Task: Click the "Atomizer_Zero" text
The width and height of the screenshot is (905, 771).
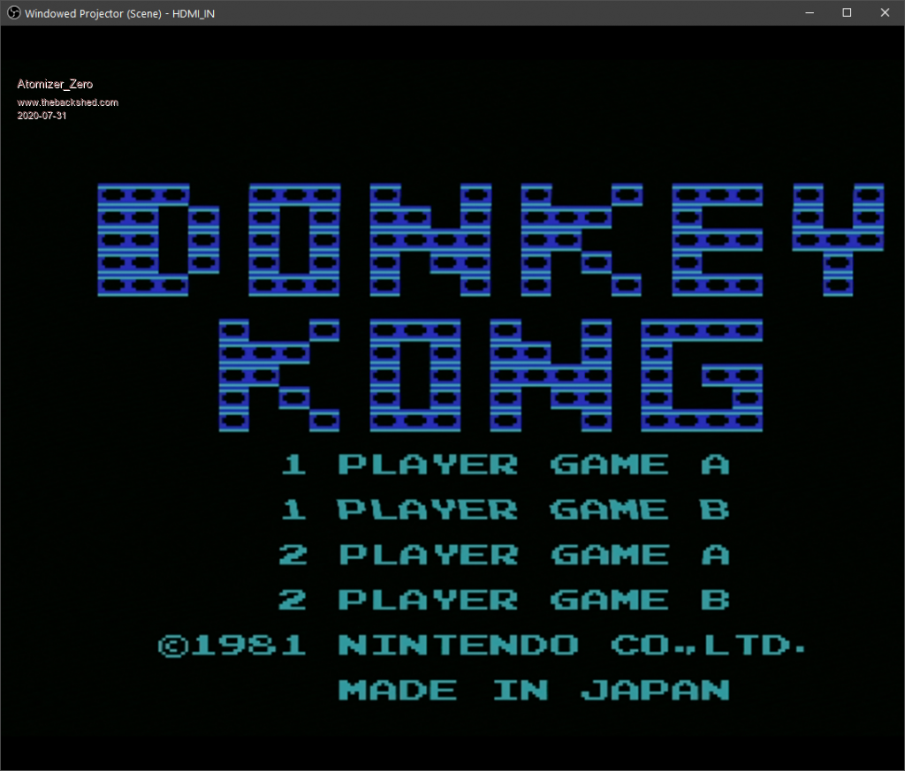Action: (55, 84)
